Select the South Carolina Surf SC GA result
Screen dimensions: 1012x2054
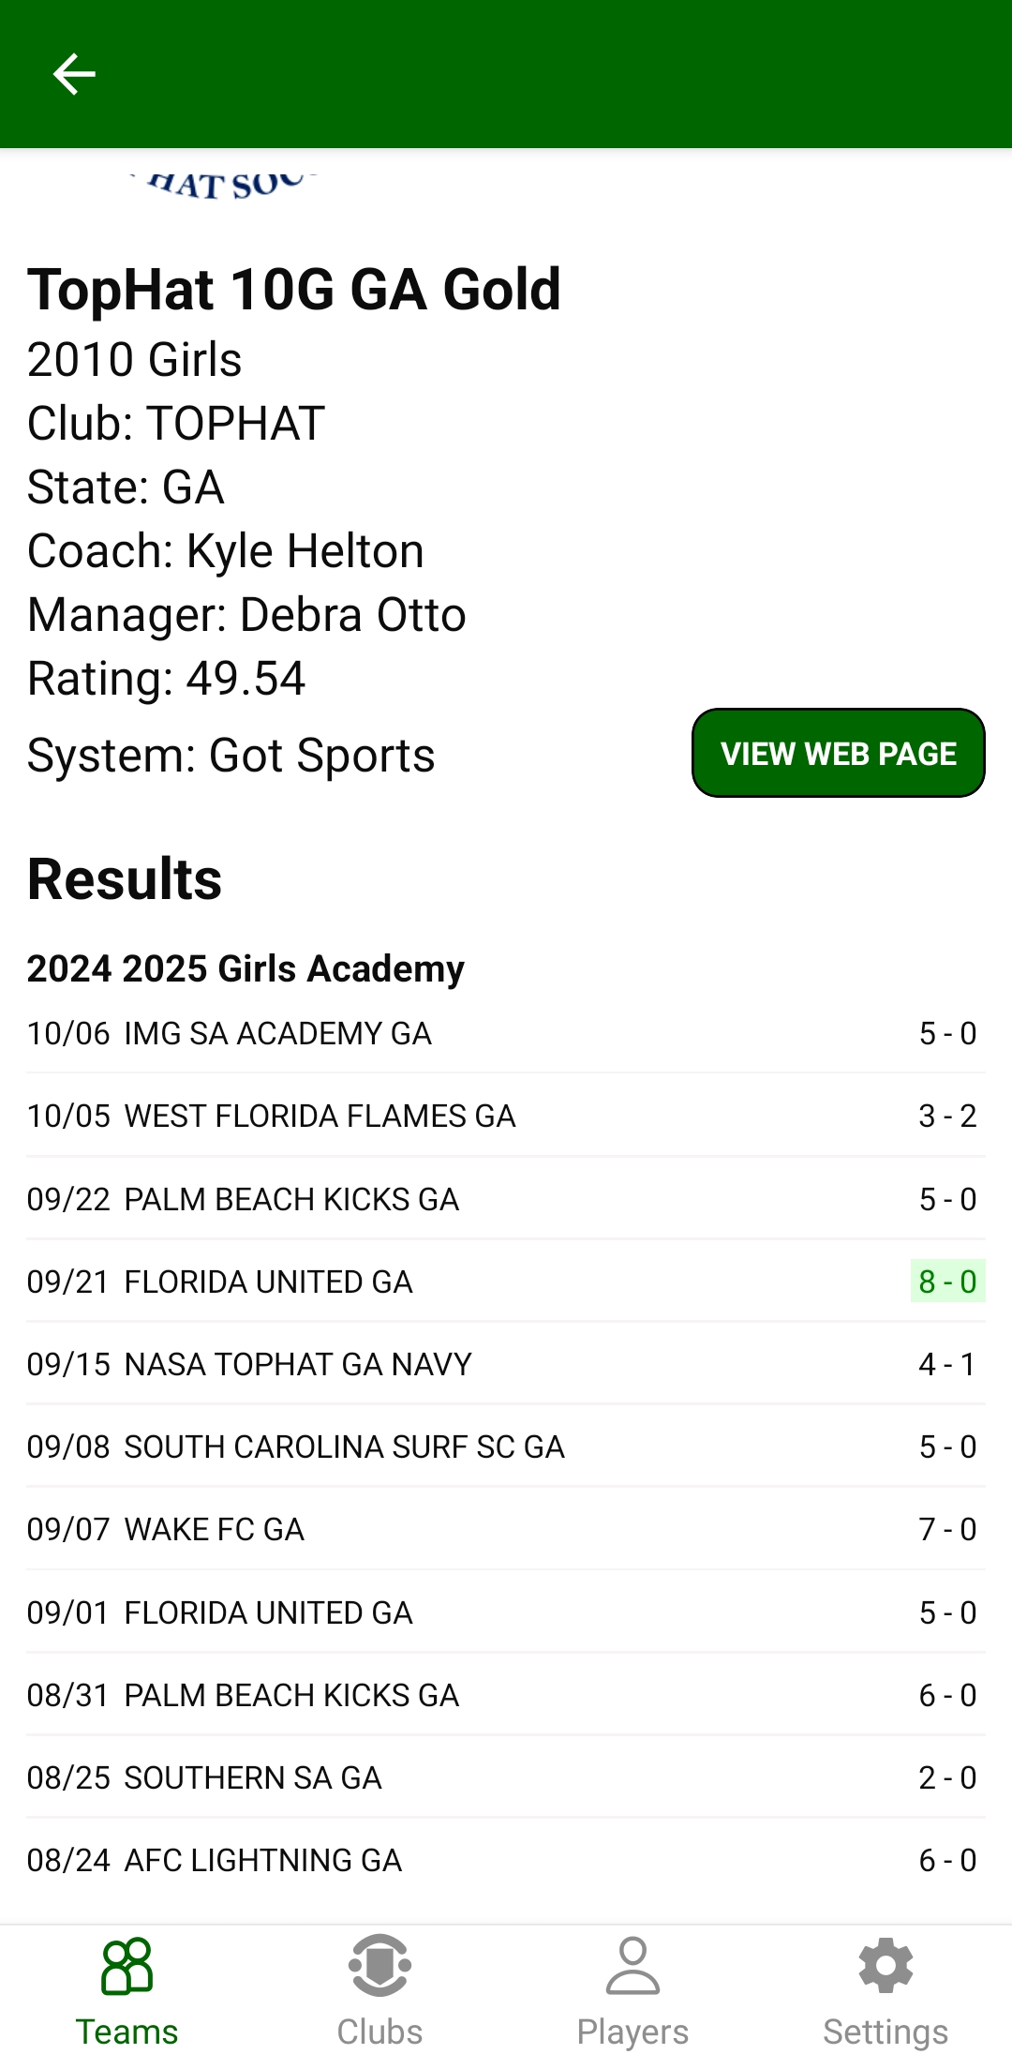(506, 1447)
